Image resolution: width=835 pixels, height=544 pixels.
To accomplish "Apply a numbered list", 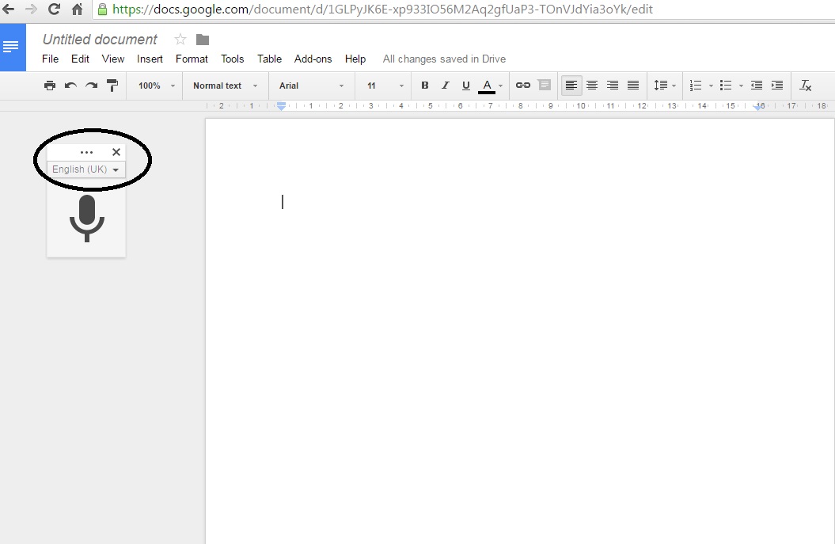I will point(696,86).
